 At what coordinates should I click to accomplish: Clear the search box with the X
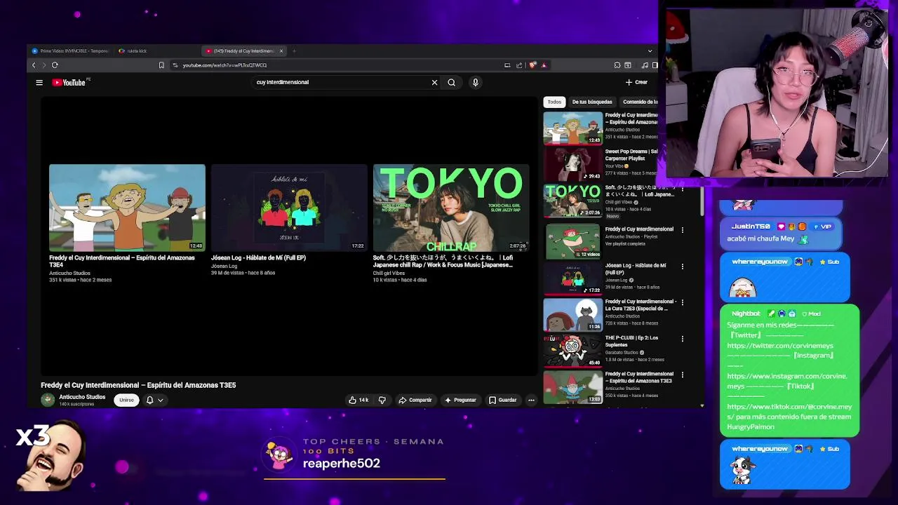pyautogui.click(x=434, y=82)
